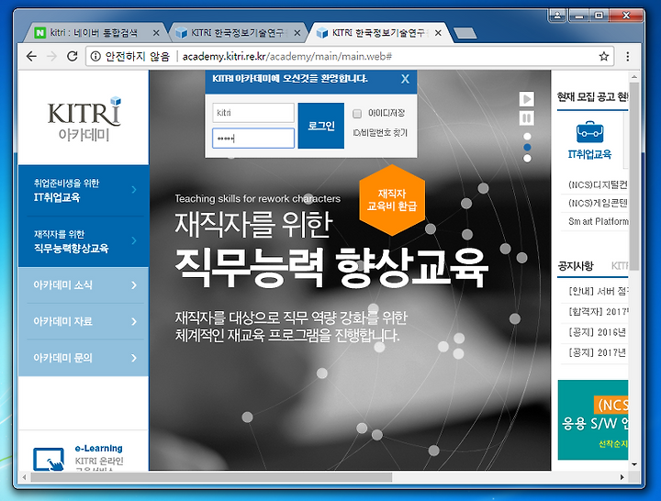Screen dimensions: 661x501
Task: Click the address bar URL
Action: tap(287, 57)
